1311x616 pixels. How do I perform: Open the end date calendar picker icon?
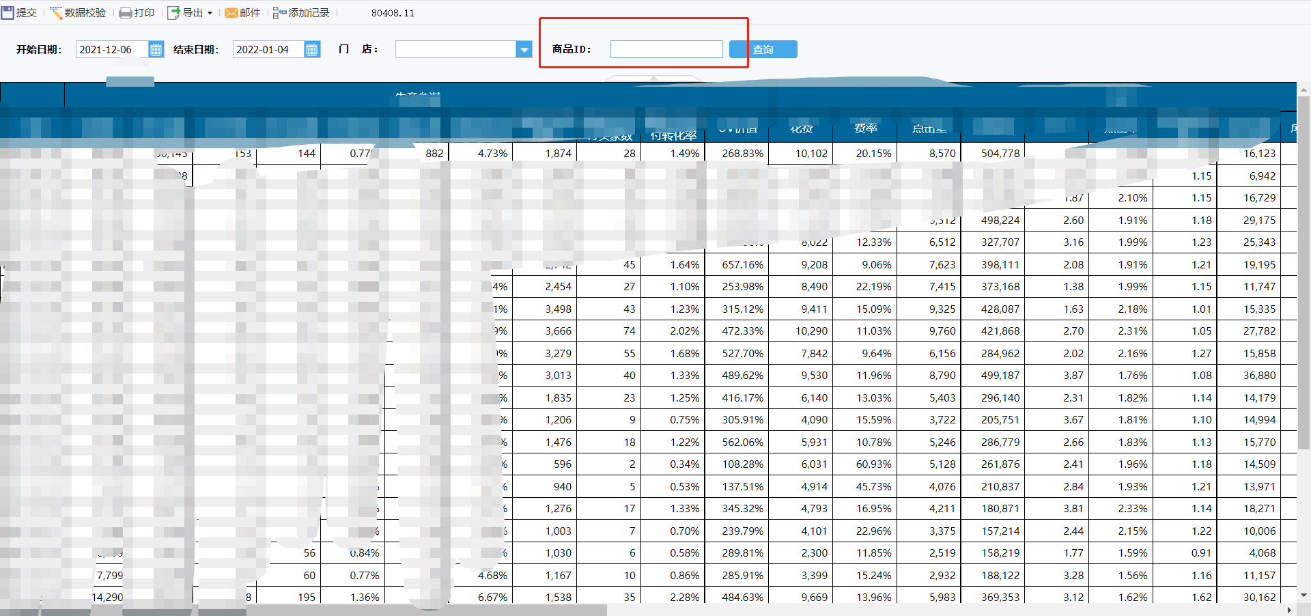[312, 49]
